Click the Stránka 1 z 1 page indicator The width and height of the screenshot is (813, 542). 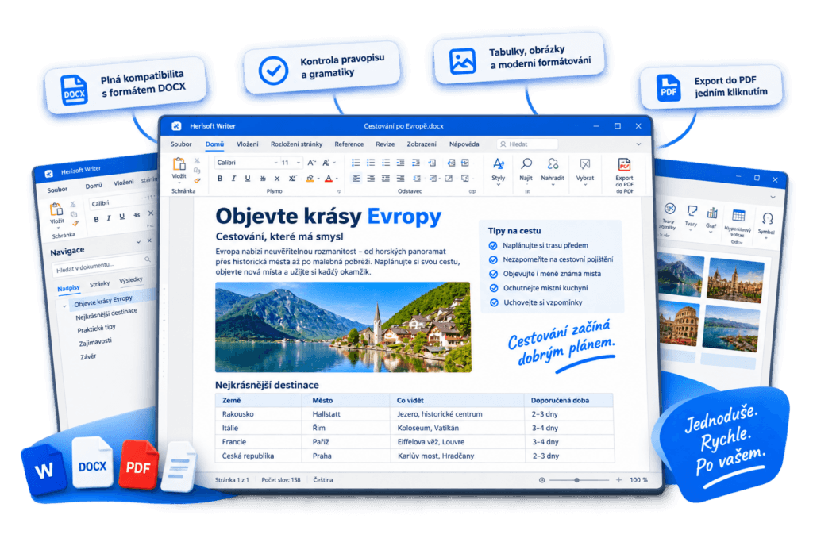click(x=232, y=480)
